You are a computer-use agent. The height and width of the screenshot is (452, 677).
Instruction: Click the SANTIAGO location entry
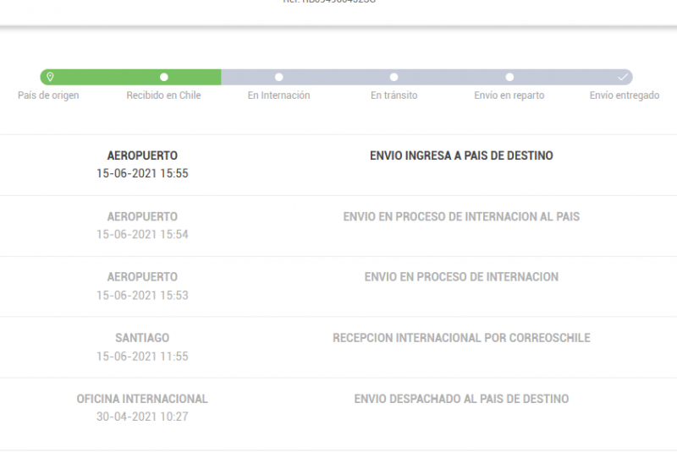pos(142,338)
